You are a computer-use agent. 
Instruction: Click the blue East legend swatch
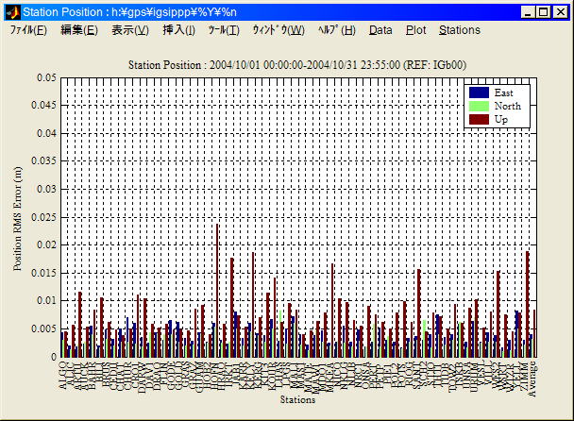(x=480, y=93)
